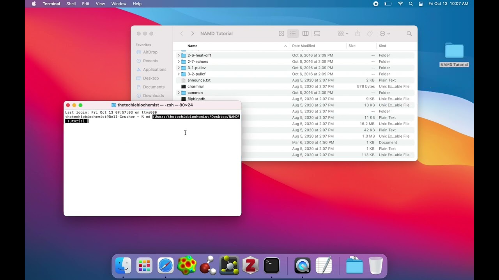Open the Window menu
The width and height of the screenshot is (499, 280).
pos(119,3)
